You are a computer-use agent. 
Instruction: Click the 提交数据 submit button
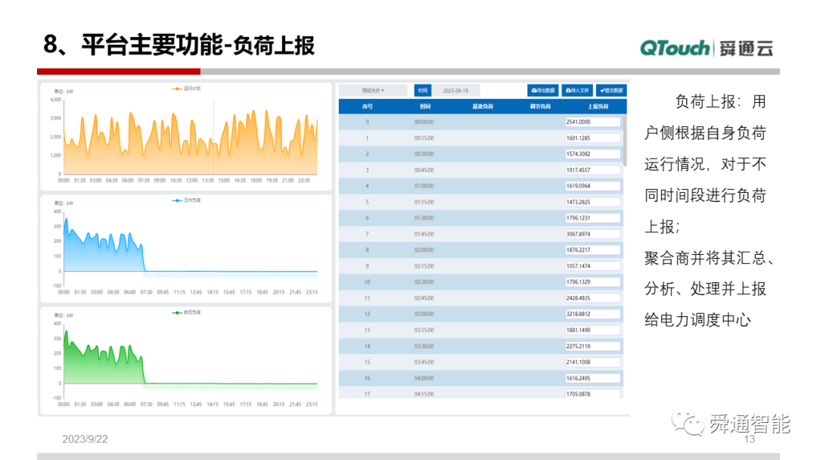(611, 91)
